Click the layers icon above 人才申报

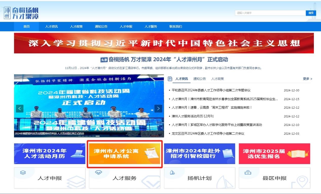[x=23, y=172]
